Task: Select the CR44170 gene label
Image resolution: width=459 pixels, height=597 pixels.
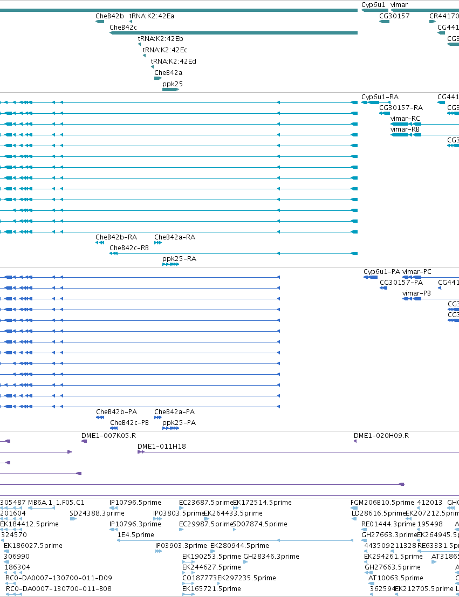Action: pyautogui.click(x=444, y=16)
